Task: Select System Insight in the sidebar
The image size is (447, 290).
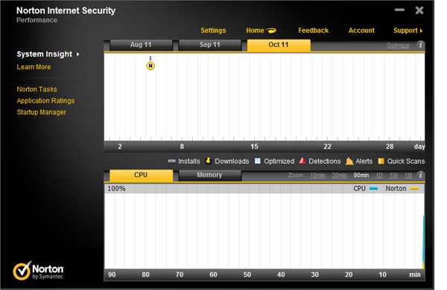Action: coord(45,54)
